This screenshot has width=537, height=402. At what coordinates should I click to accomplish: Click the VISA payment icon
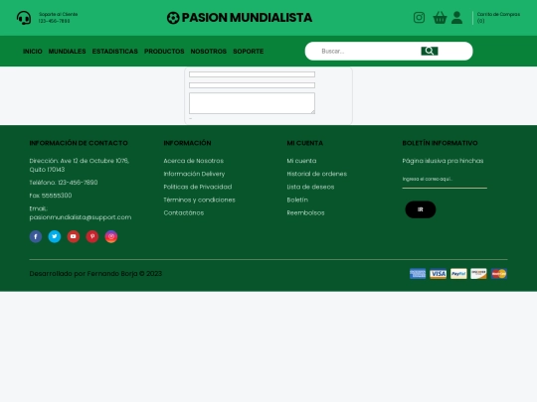pyautogui.click(x=438, y=274)
